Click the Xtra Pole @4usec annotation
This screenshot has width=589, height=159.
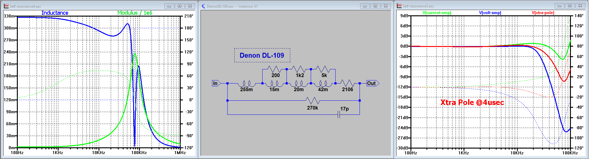point(472,102)
